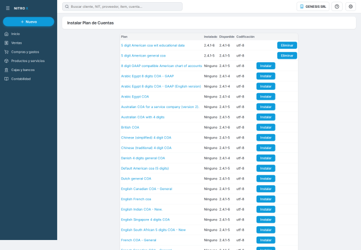Instalar Australian COA for a service company
Image resolution: width=361 pixels, height=250 pixels.
pos(265,107)
